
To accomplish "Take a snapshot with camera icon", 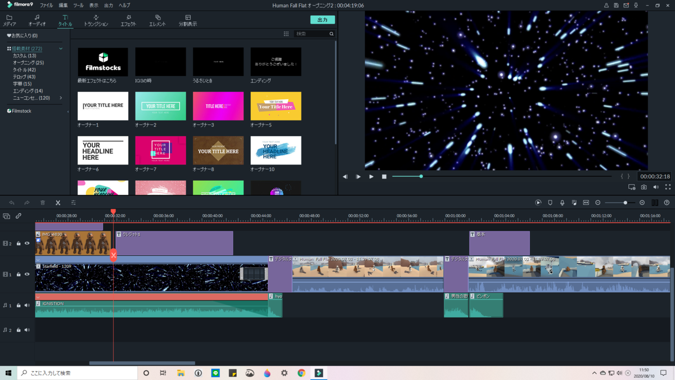I will tap(644, 187).
